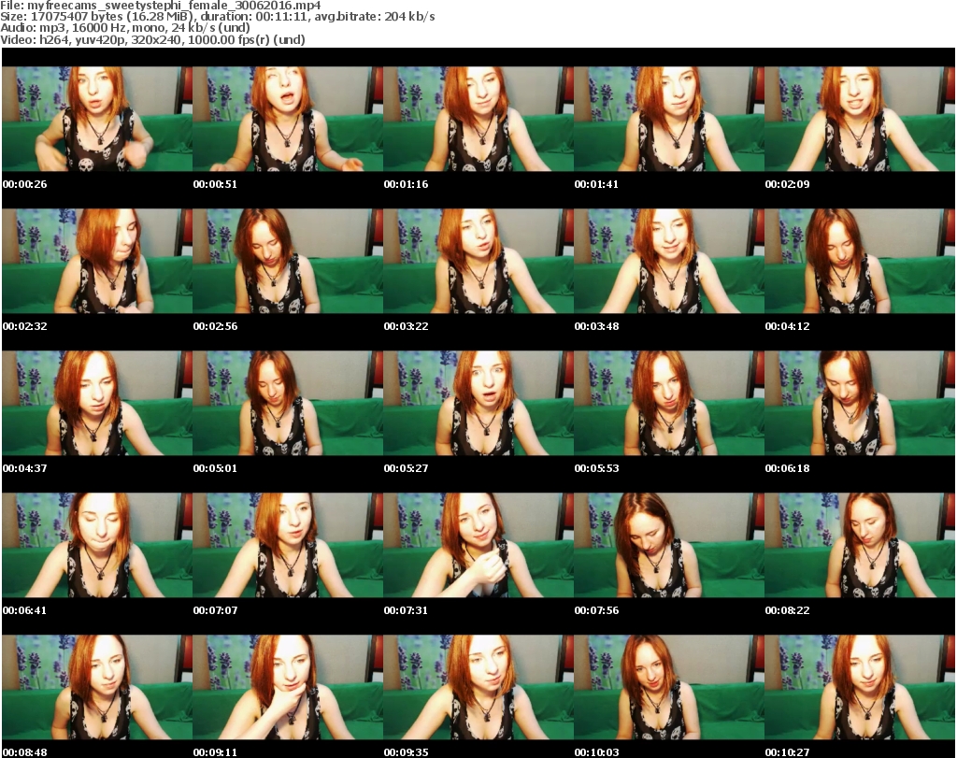Select the thumbnail frame at 00:08:48

point(97,687)
